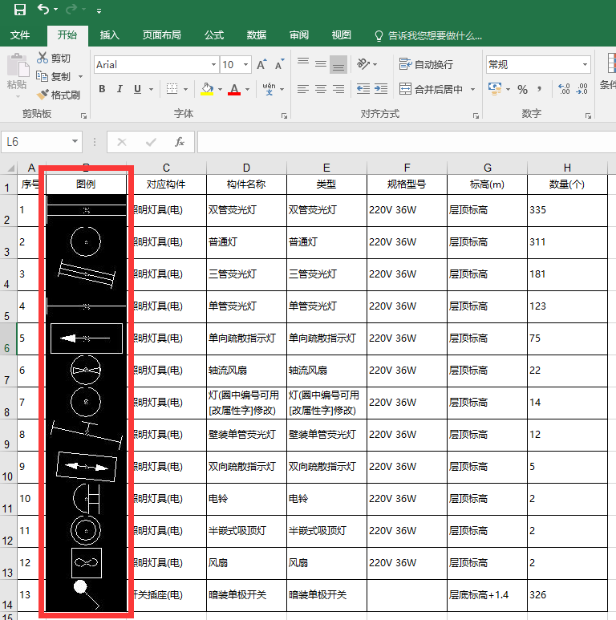Open the 公式 (Formulas) tab
616x620 pixels.
click(214, 35)
